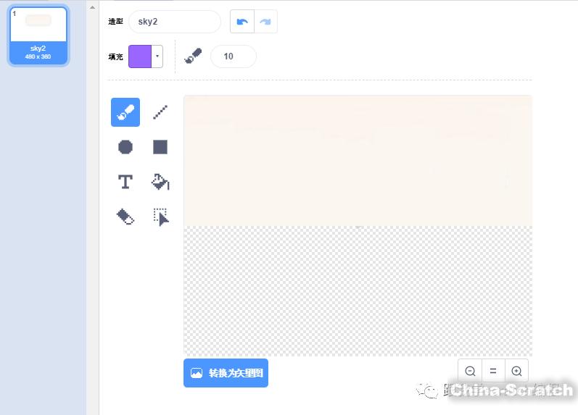Click the costume list scroll-up arrow
The height and width of the screenshot is (415, 578).
(92, 7)
